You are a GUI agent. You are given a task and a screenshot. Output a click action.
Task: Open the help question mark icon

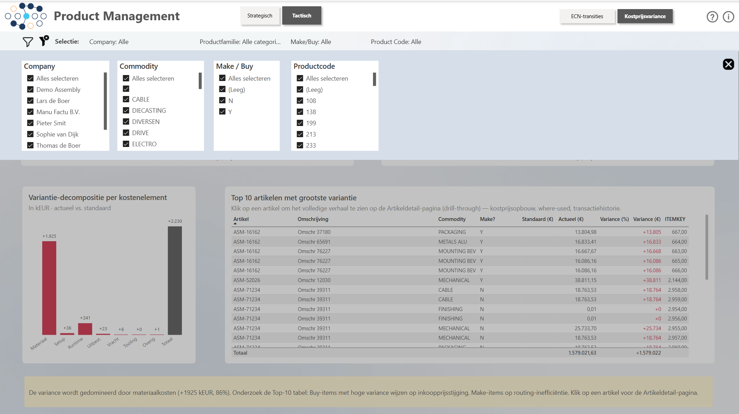712,17
